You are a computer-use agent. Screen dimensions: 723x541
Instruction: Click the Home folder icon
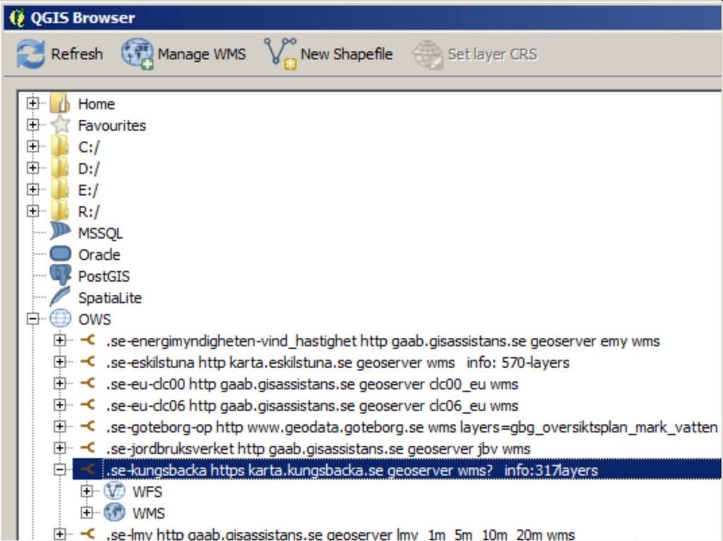pos(60,103)
